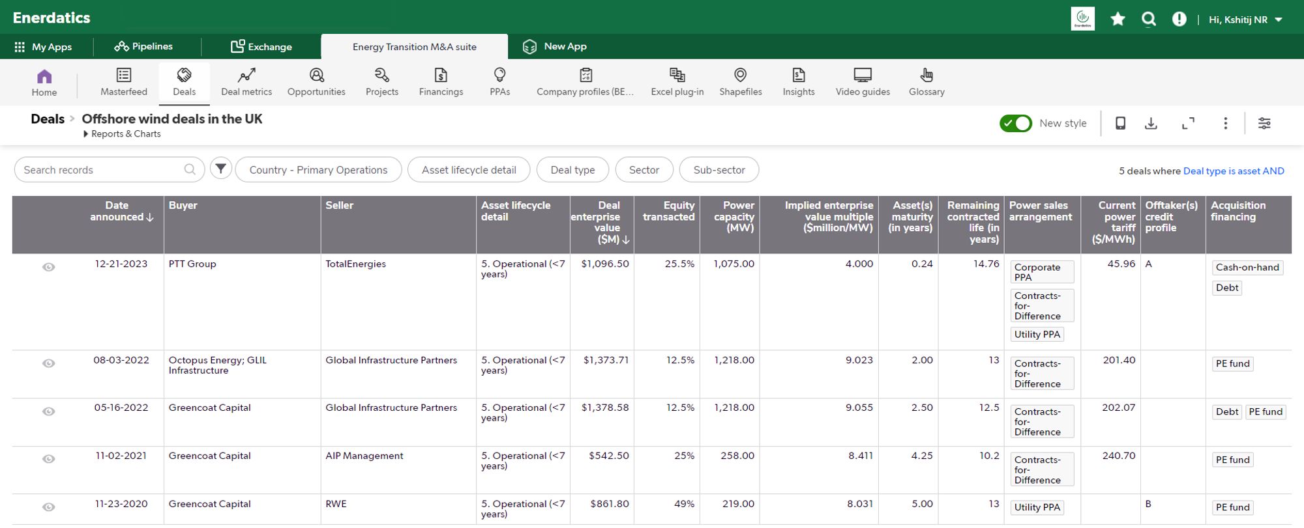
Task: Open the search magnifier in header
Action: [1149, 19]
